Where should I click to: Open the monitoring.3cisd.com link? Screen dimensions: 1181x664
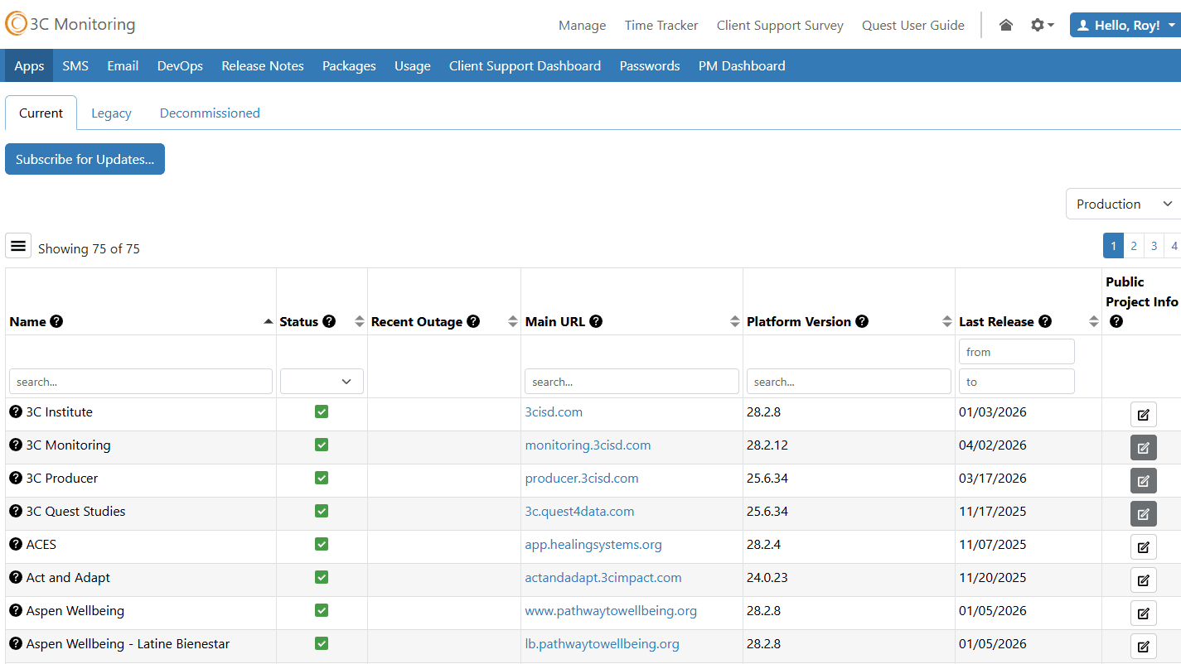[588, 445]
